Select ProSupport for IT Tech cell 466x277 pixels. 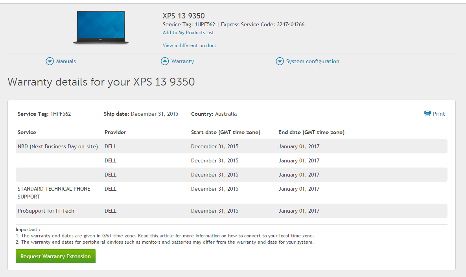point(46,211)
